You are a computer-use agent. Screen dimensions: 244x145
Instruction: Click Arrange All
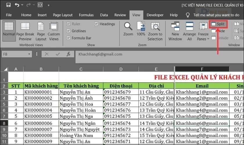pos(189,32)
